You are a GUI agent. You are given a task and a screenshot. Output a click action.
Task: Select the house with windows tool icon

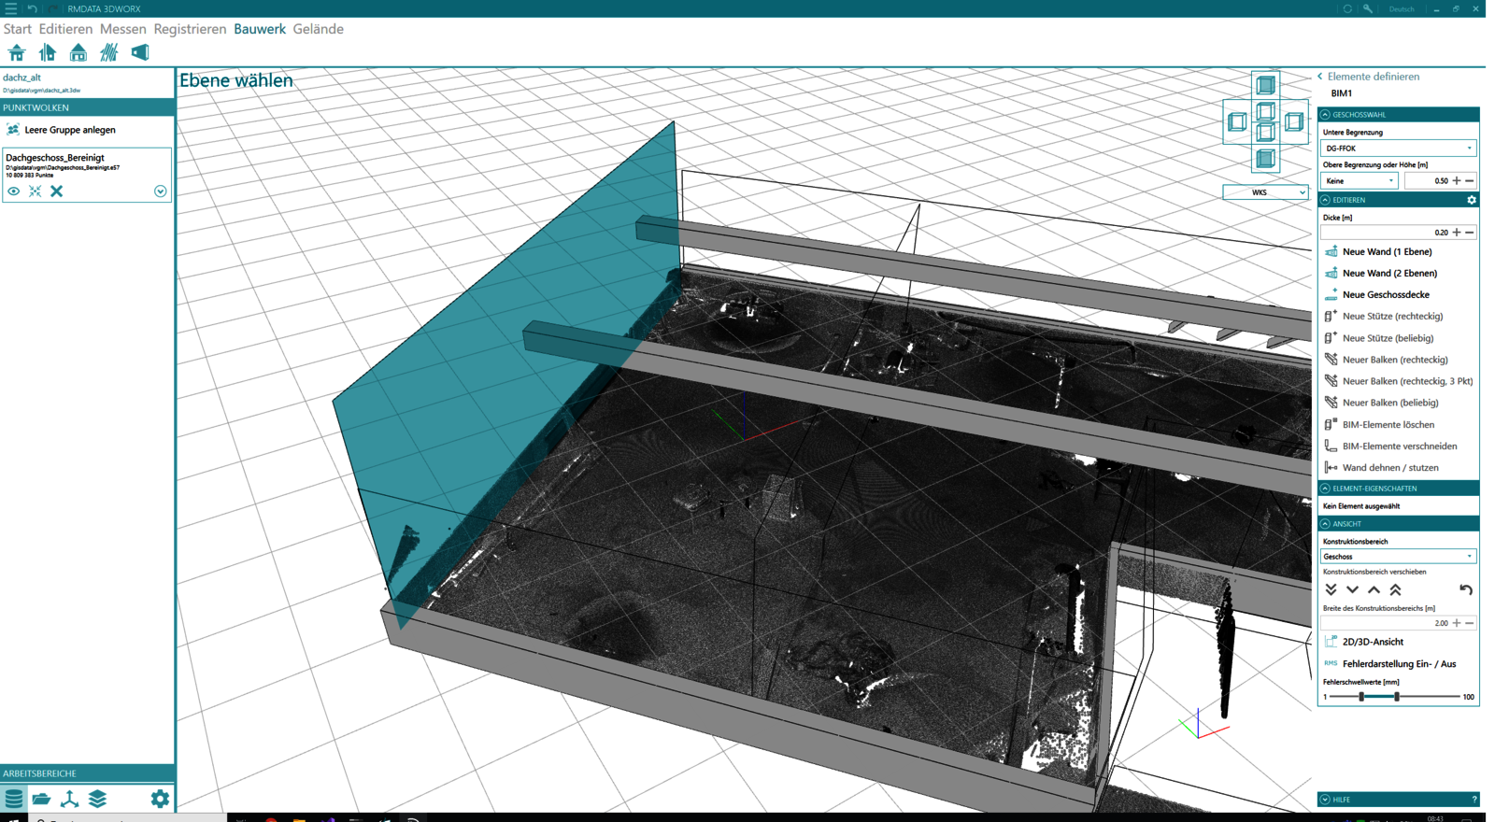78,52
